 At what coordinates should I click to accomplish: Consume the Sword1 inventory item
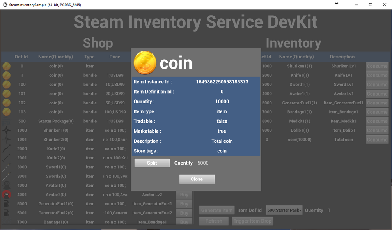[x=377, y=85]
